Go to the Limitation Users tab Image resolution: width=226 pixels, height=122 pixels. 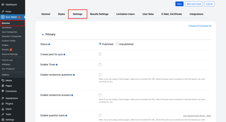125,14
